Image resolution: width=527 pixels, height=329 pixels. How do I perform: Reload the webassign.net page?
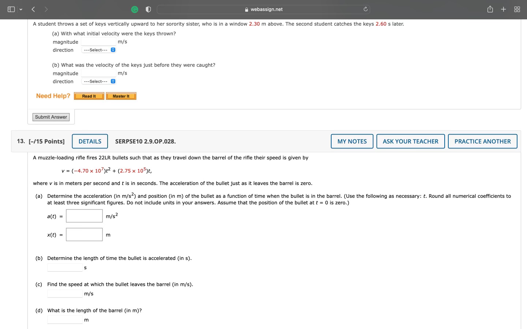tap(366, 9)
